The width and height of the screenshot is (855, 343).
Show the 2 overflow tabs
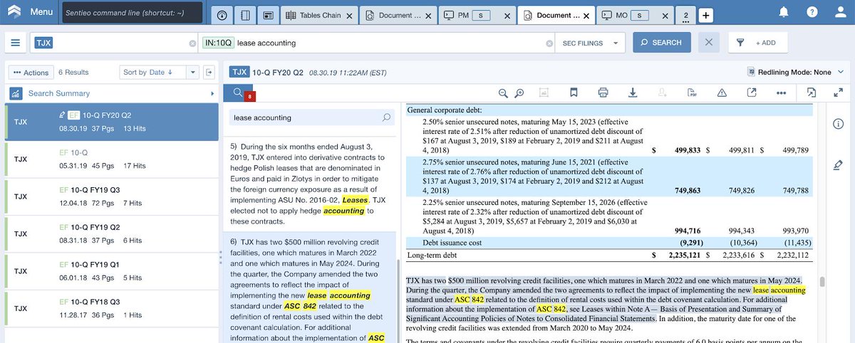coord(685,16)
